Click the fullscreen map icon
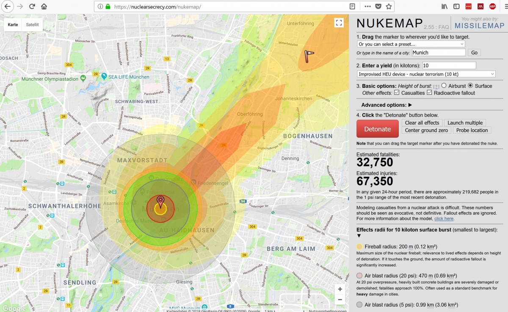Screen dimensions: 508x312 point(338,23)
